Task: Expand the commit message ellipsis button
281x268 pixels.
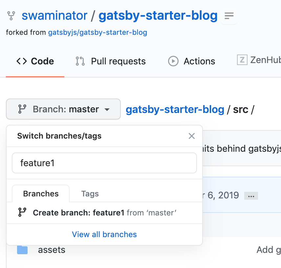Action: coord(251,196)
